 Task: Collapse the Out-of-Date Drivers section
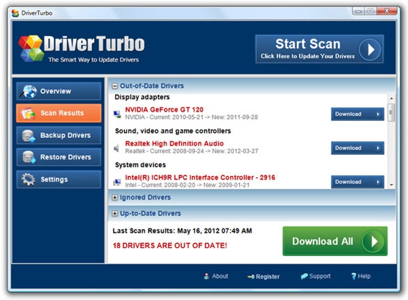point(115,86)
